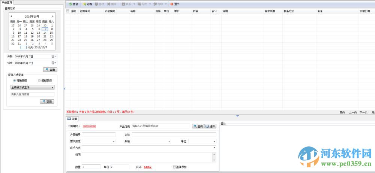375x173 pixels.
Task: Click the 数量 input field
Action: [91, 167]
